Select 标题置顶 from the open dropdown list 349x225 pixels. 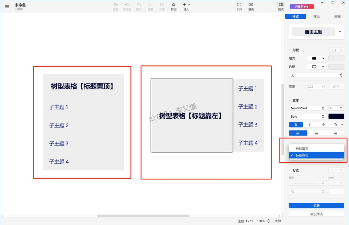pos(302,149)
